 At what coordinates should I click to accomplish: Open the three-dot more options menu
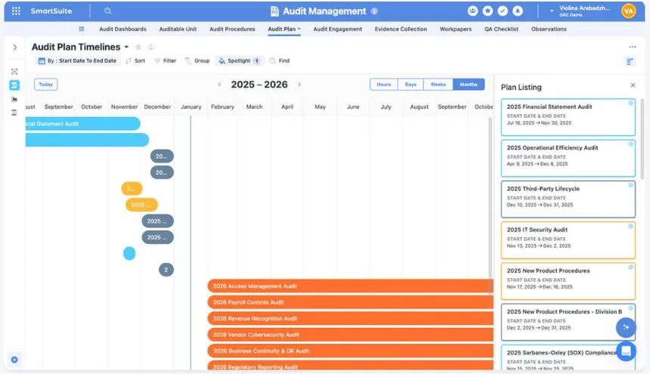coord(632,47)
